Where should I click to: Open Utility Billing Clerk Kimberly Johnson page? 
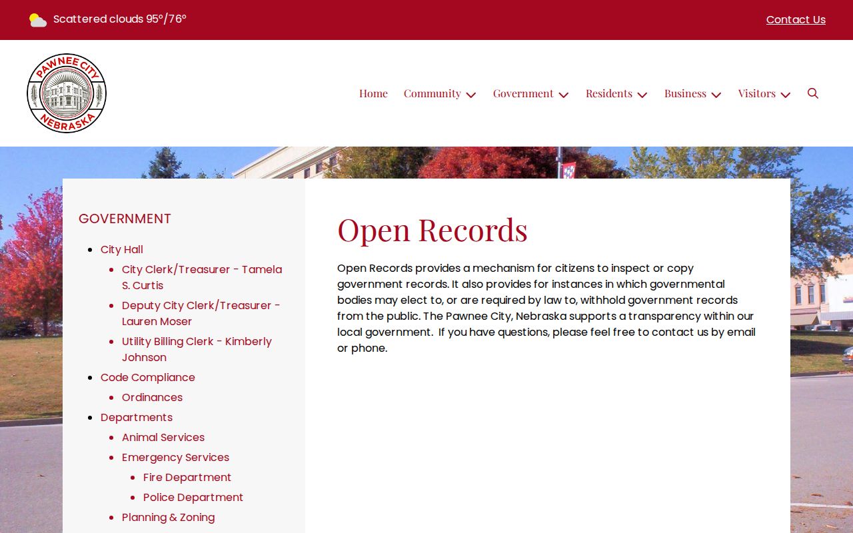(x=197, y=350)
